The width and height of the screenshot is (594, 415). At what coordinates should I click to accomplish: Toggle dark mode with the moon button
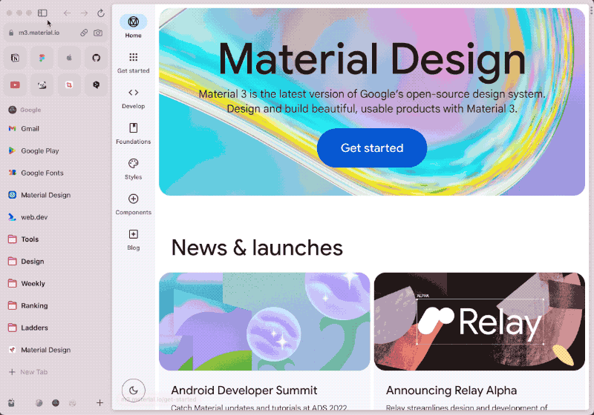click(x=134, y=391)
